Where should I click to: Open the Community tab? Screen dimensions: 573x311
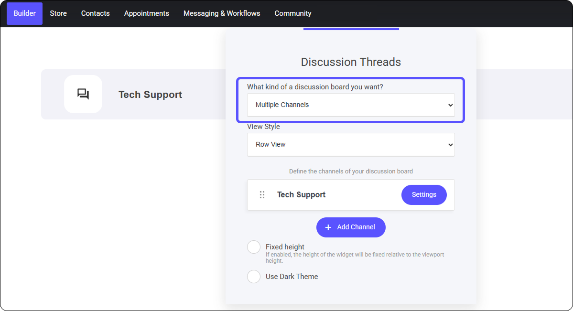pyautogui.click(x=292, y=13)
